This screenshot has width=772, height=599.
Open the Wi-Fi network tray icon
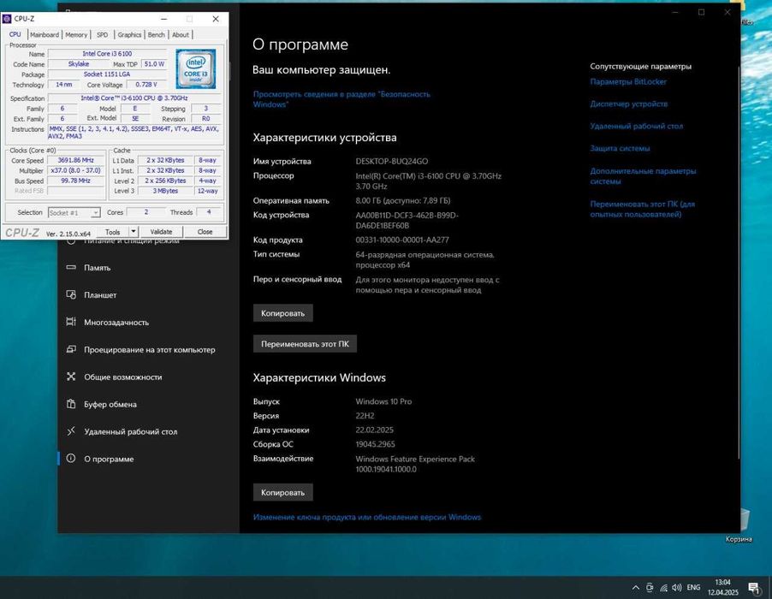click(663, 587)
